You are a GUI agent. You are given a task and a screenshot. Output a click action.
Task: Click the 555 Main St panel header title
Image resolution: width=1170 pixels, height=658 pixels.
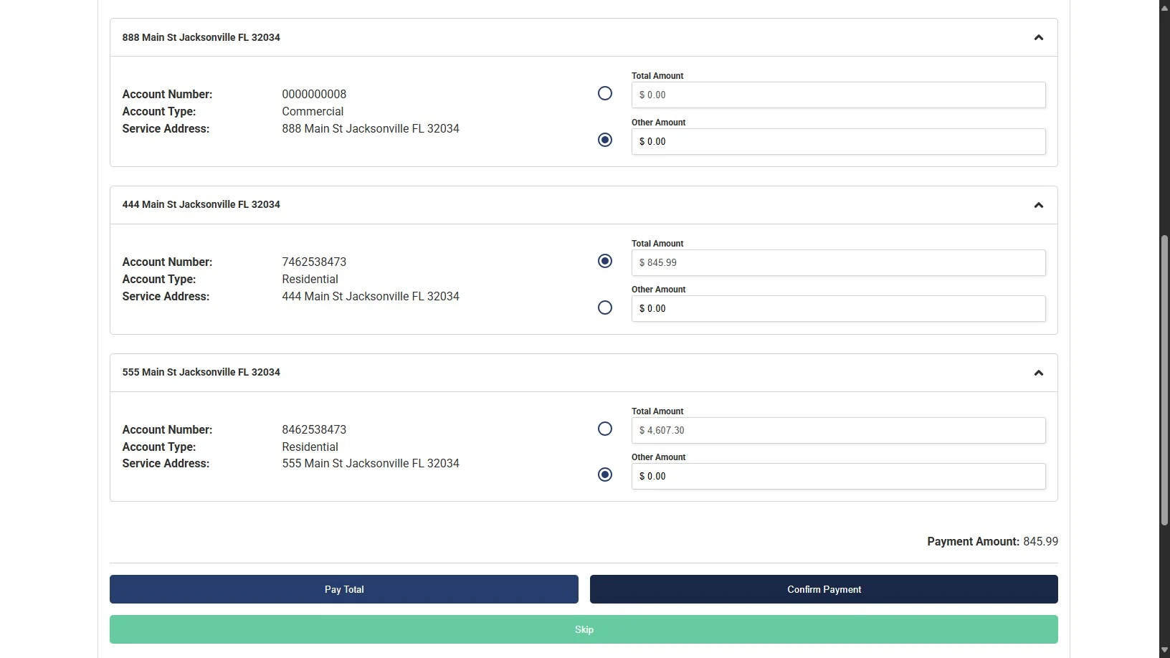(x=201, y=372)
